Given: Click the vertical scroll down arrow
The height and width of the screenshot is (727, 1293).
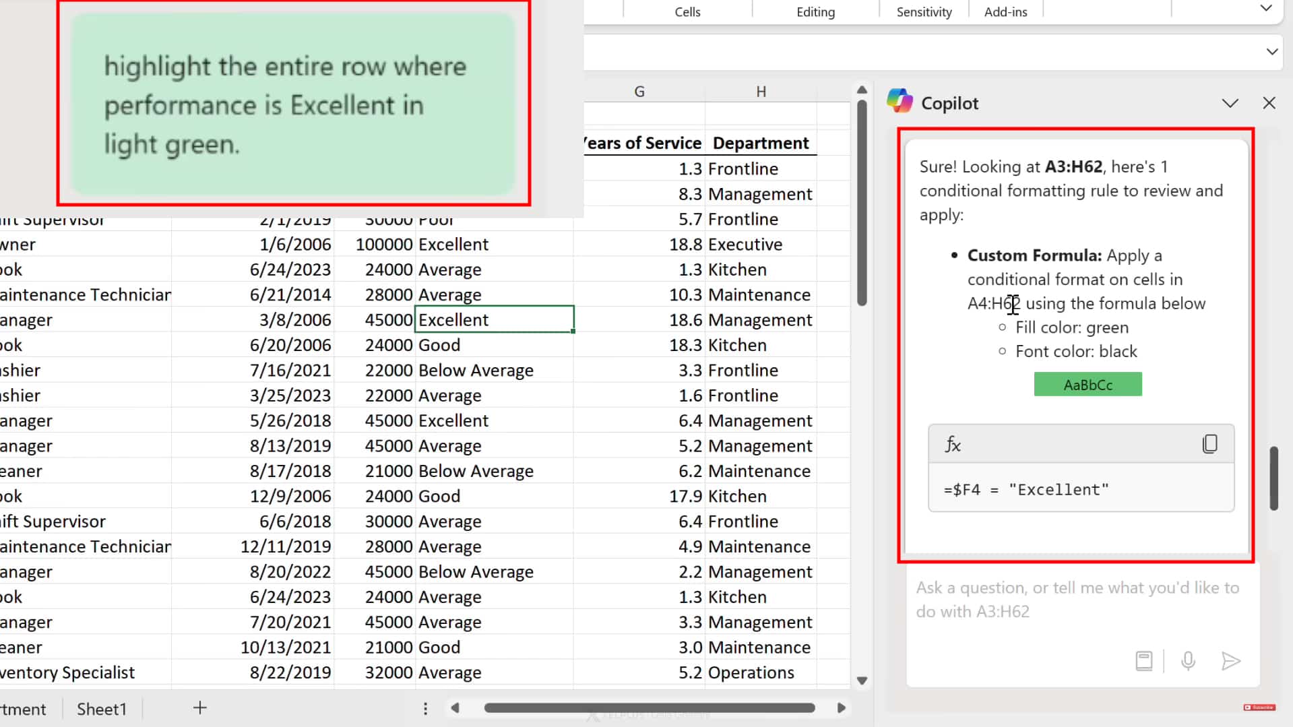Looking at the screenshot, I should pos(862,681).
